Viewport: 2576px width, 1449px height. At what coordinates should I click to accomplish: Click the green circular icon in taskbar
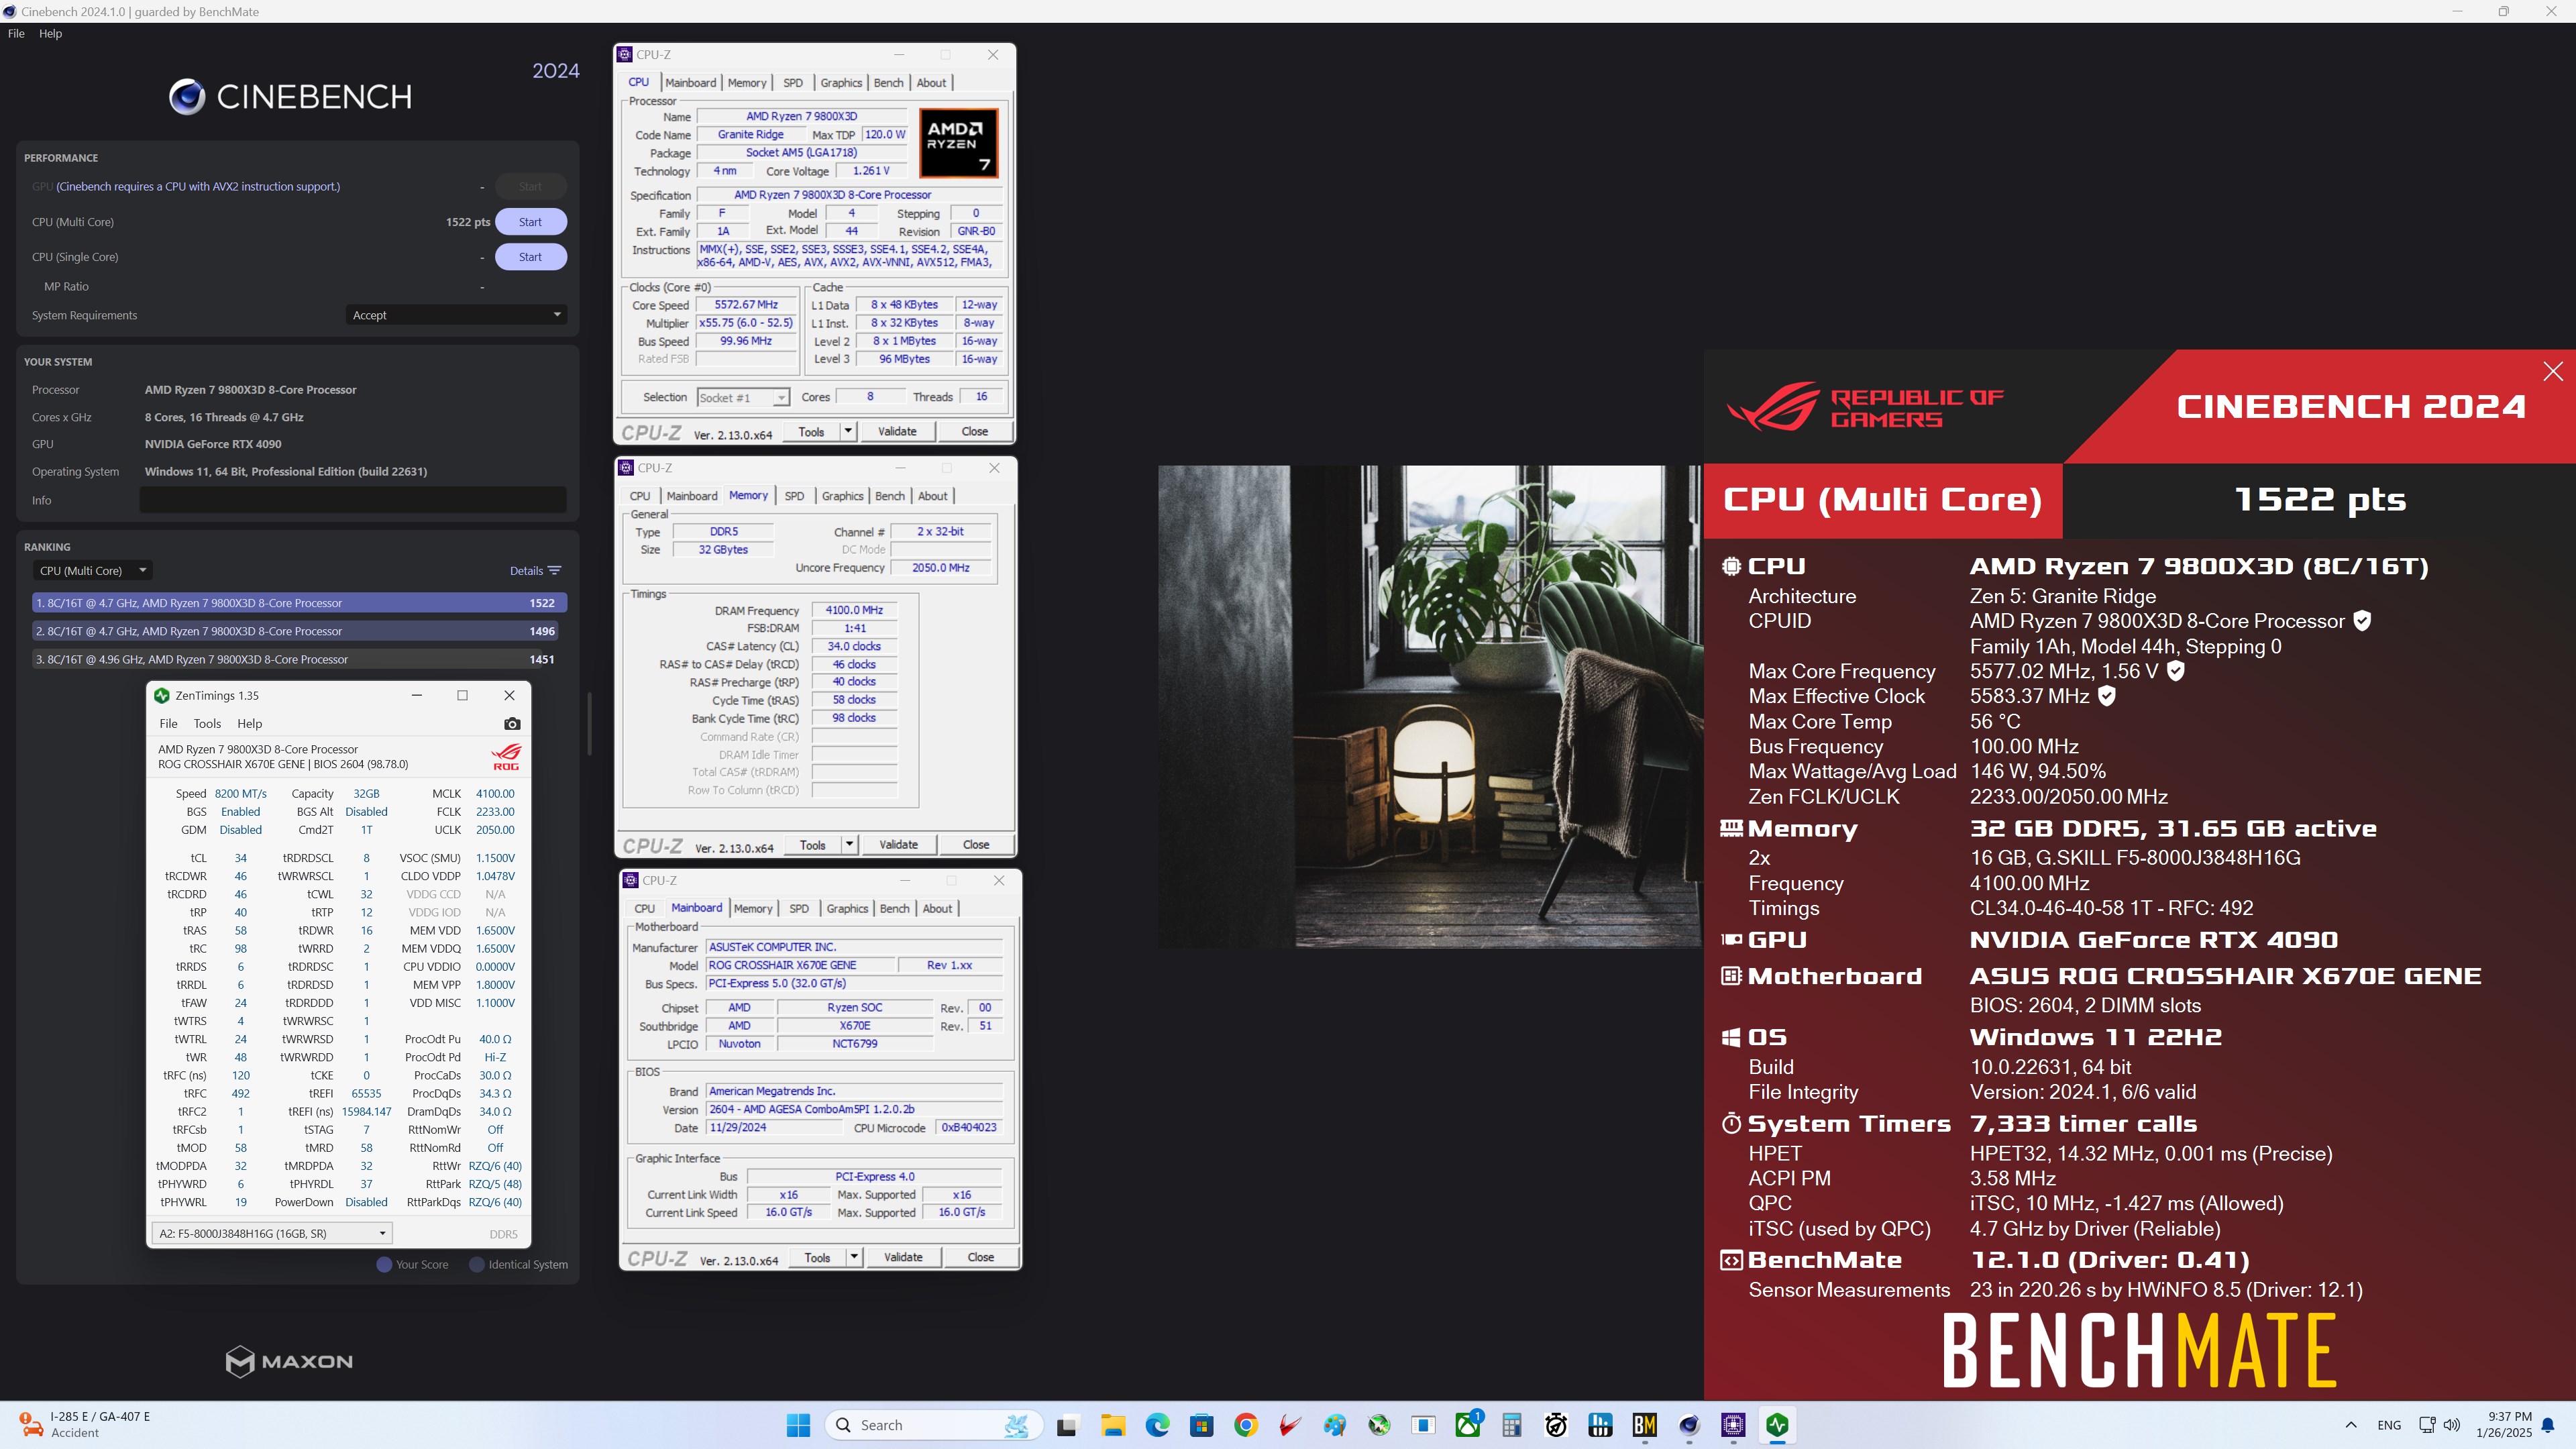(x=1379, y=1425)
